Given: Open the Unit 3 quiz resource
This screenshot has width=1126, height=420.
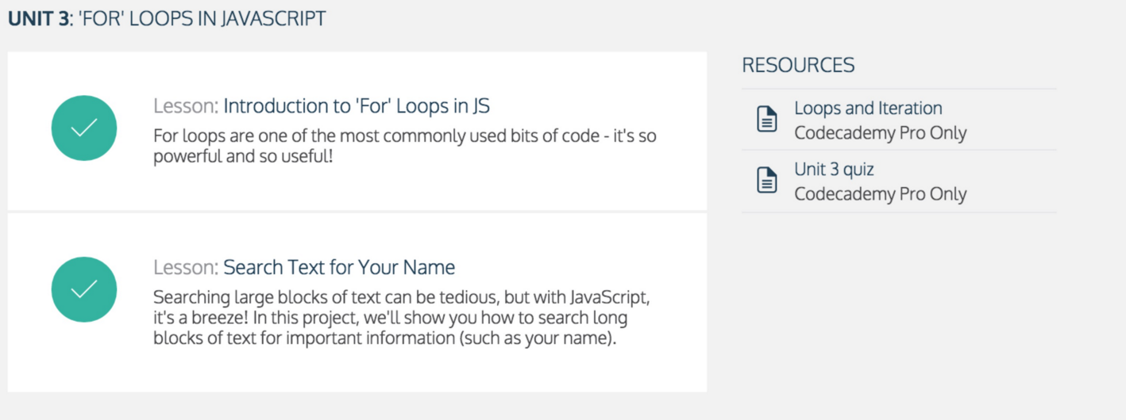Looking at the screenshot, I should tap(834, 170).
